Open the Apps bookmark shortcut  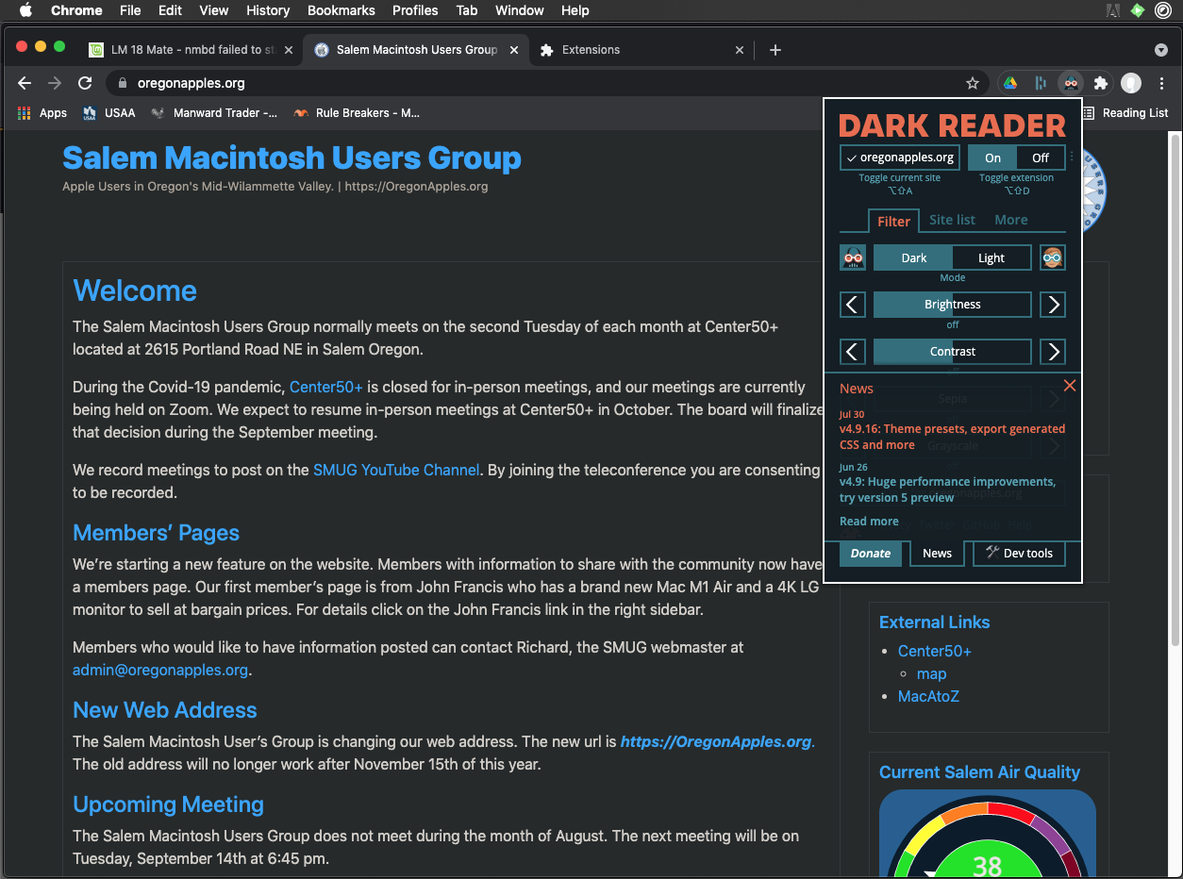(42, 113)
